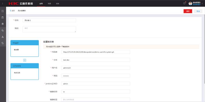Click the server list icon in sidebar
205x102 pixels.
[3, 43]
